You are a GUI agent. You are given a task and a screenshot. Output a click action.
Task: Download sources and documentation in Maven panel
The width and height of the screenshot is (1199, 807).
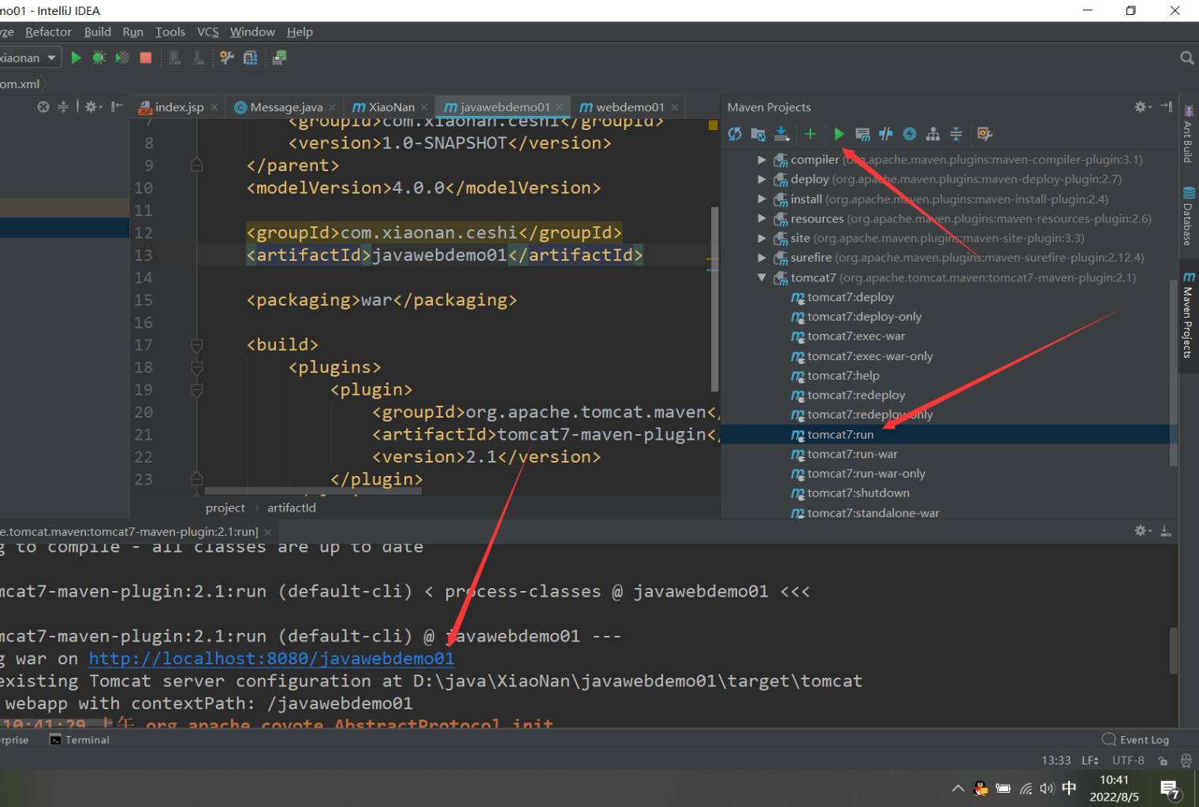(x=781, y=134)
